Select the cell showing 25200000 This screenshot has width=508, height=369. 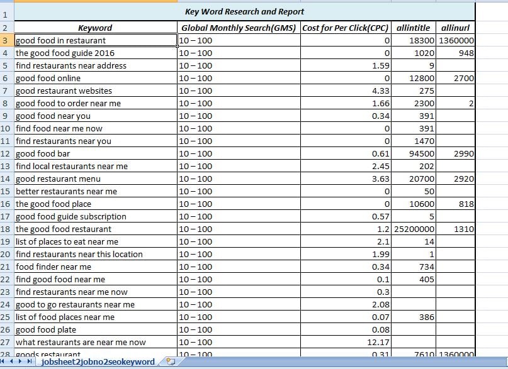(412, 229)
